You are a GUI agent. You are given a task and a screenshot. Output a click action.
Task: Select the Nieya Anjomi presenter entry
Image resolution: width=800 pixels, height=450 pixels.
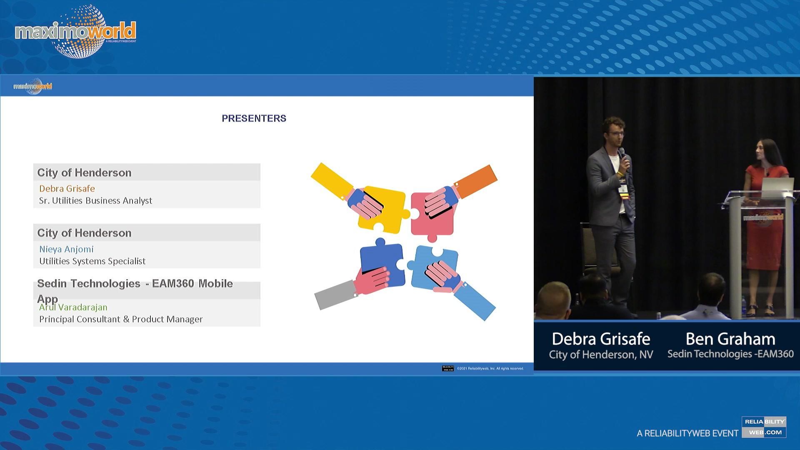(x=66, y=249)
